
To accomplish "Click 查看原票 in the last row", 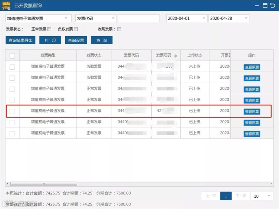I will pos(252,134).
